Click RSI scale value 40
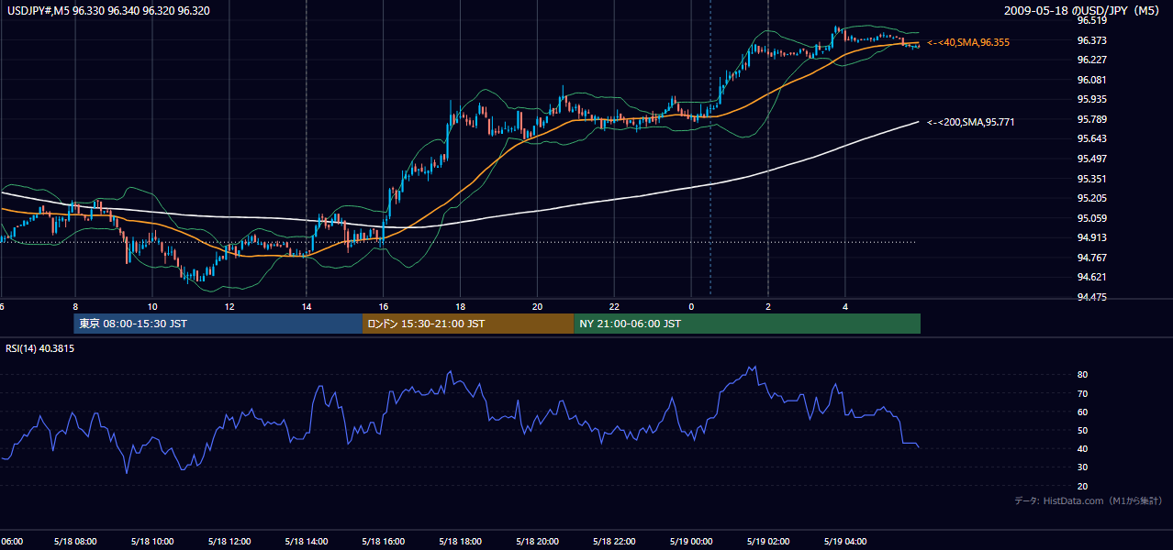The width and height of the screenshot is (1173, 550). 1083,448
